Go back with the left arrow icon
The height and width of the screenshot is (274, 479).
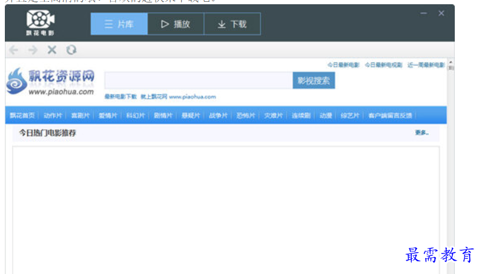[14, 50]
